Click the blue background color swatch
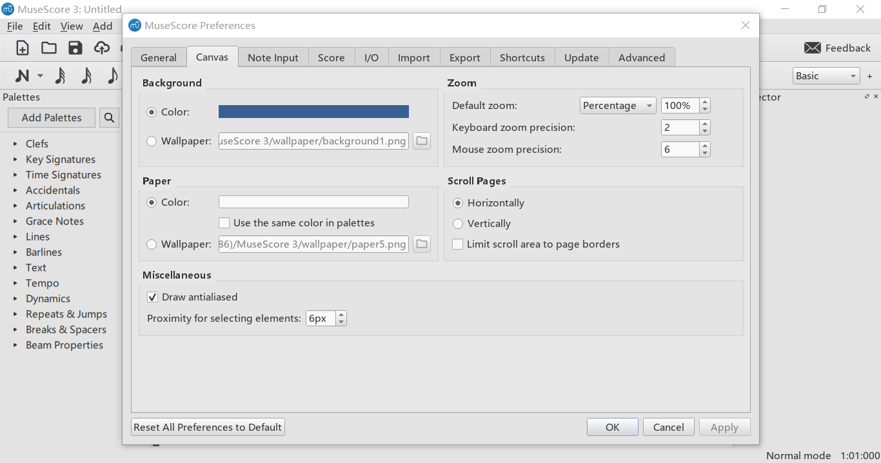The height and width of the screenshot is (463, 881). click(313, 112)
